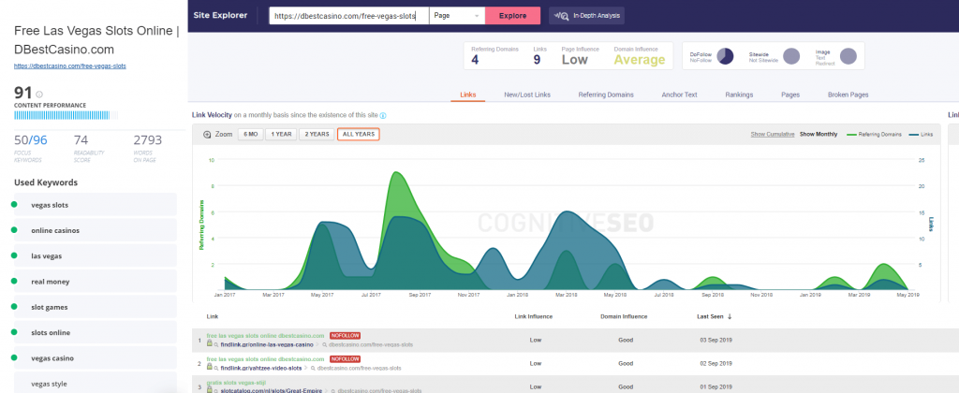
Task: Select the 'las vegas' keyword
Action: 95,256
